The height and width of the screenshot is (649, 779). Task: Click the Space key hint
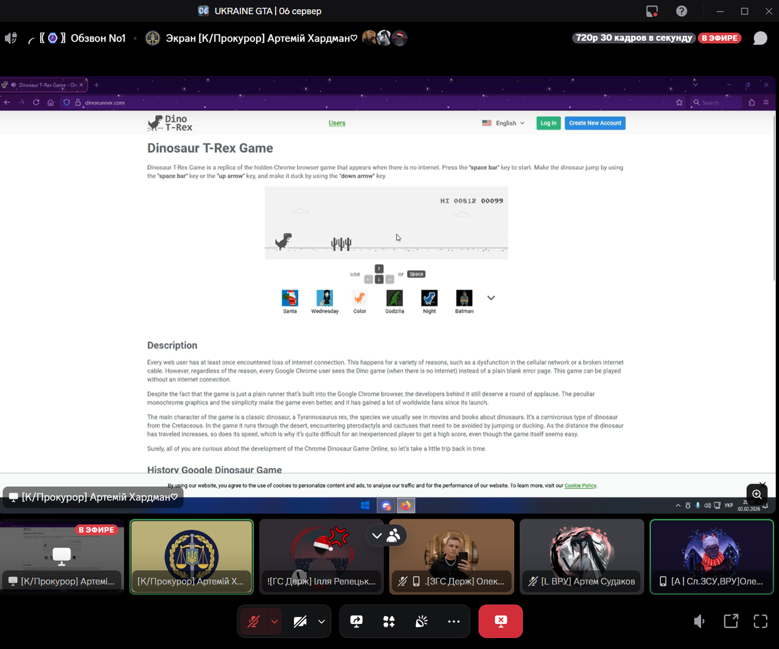[x=416, y=274]
